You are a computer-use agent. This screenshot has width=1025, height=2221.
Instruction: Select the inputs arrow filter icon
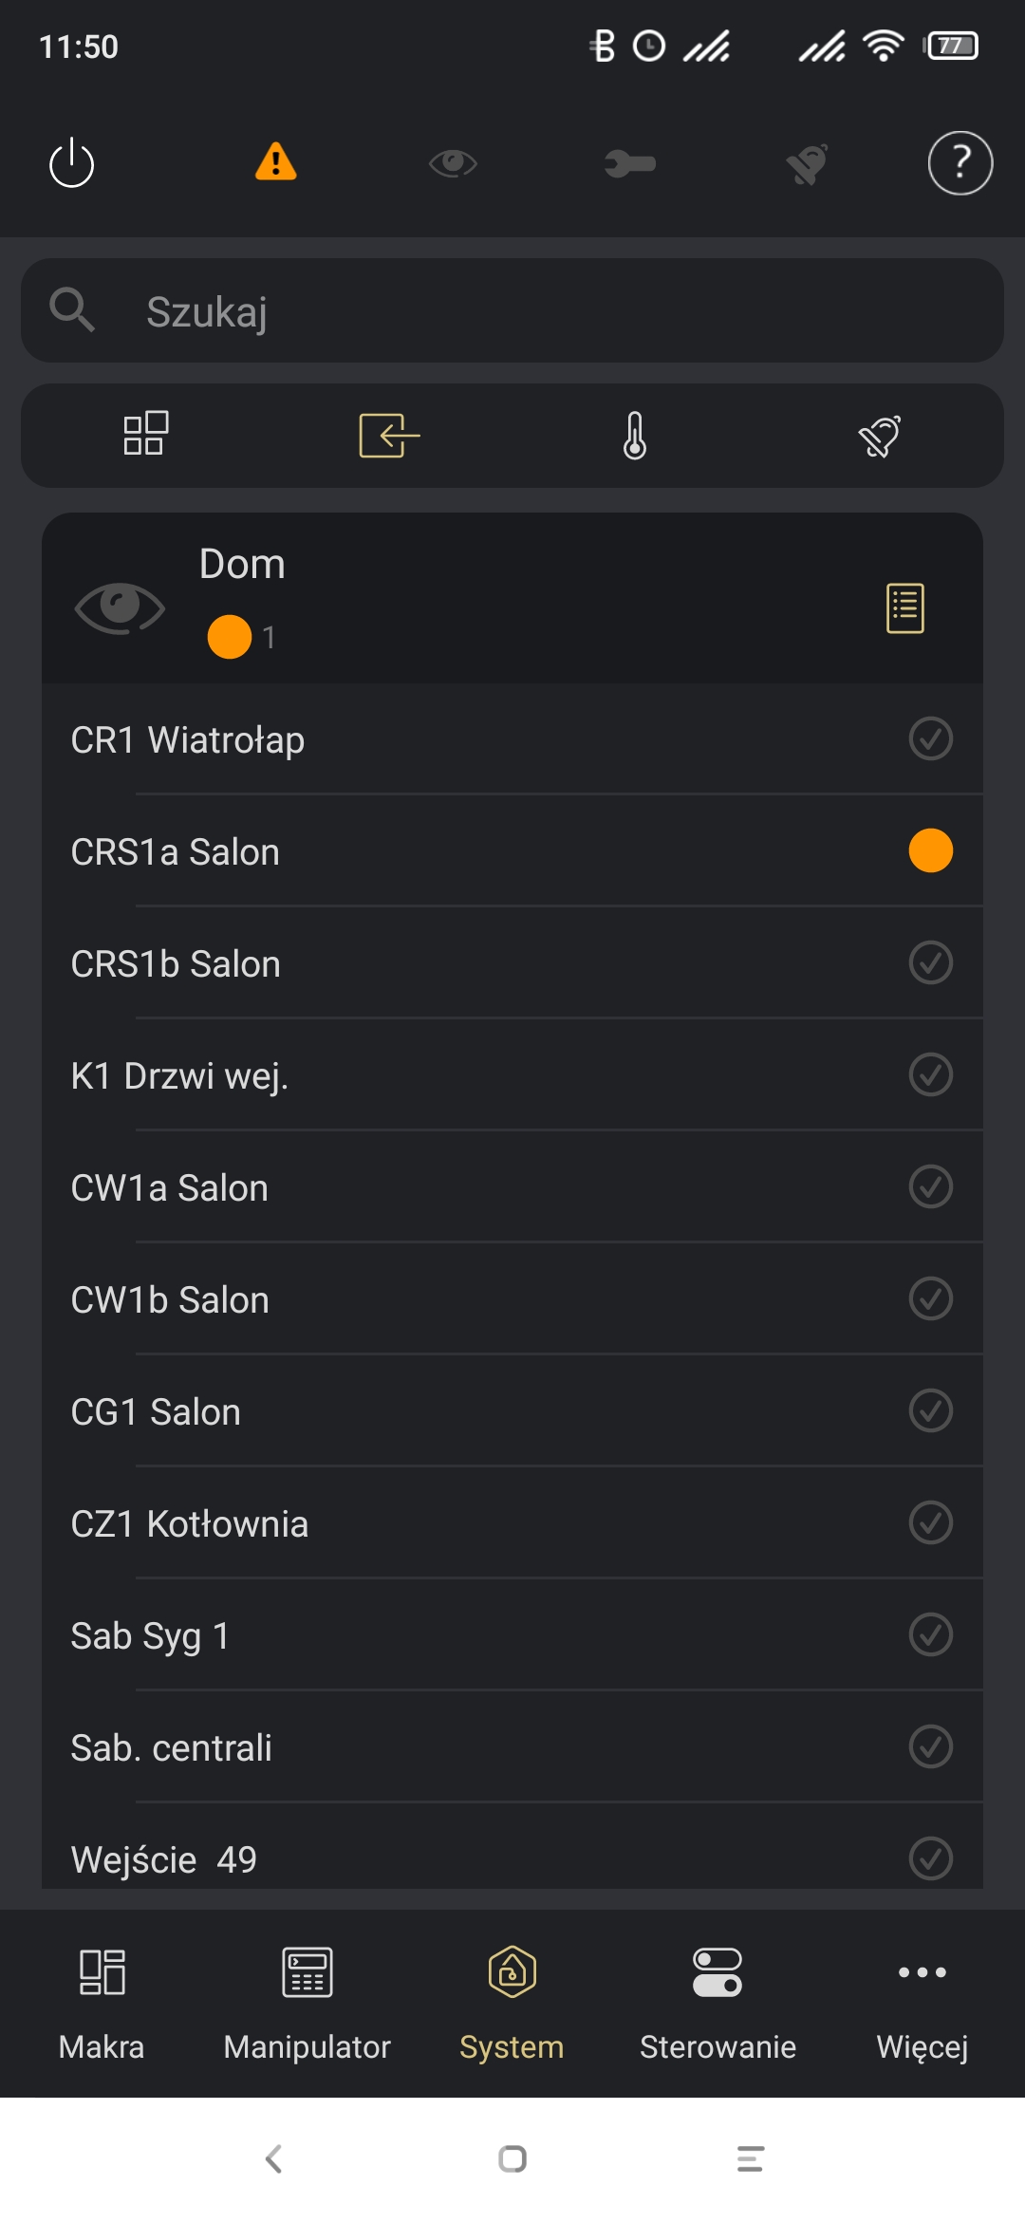coord(389,436)
